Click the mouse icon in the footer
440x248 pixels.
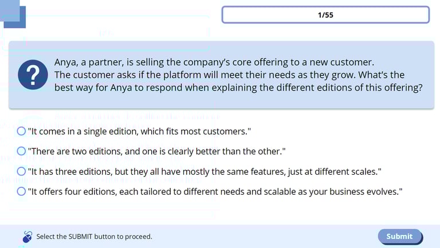27,237
